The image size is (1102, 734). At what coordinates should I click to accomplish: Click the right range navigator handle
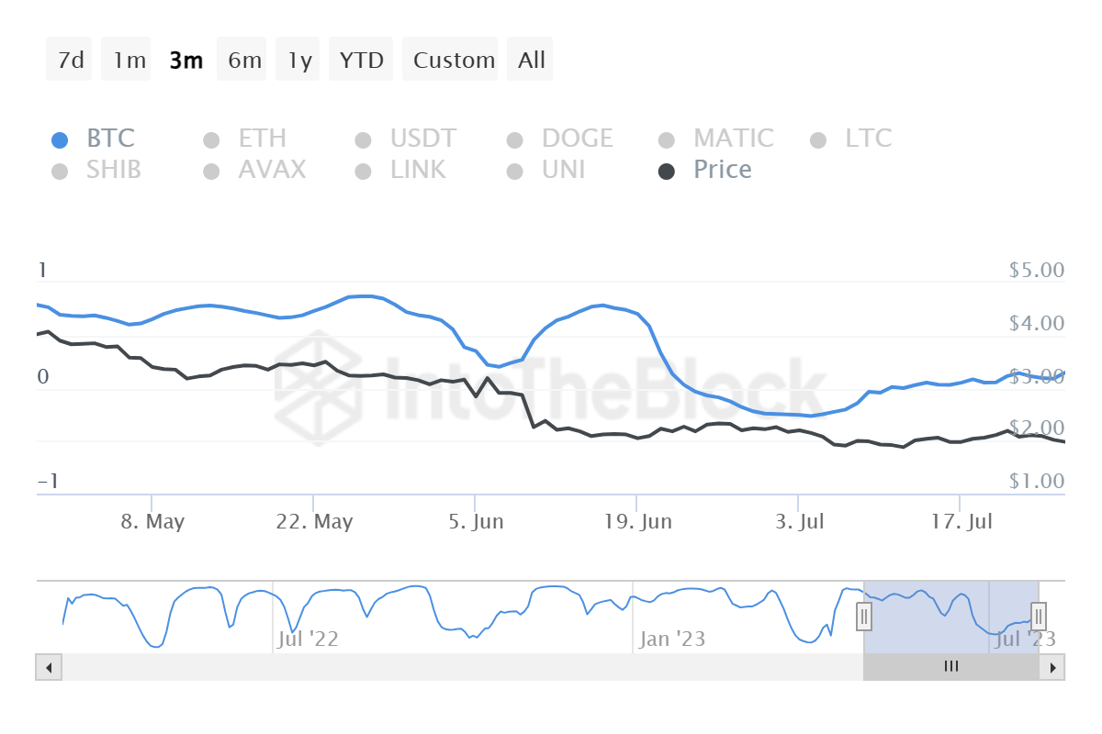pos(1039,617)
